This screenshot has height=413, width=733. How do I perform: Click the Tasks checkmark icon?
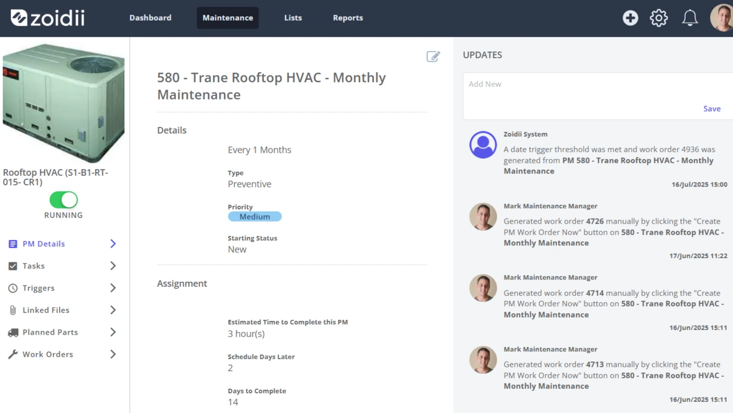point(13,266)
